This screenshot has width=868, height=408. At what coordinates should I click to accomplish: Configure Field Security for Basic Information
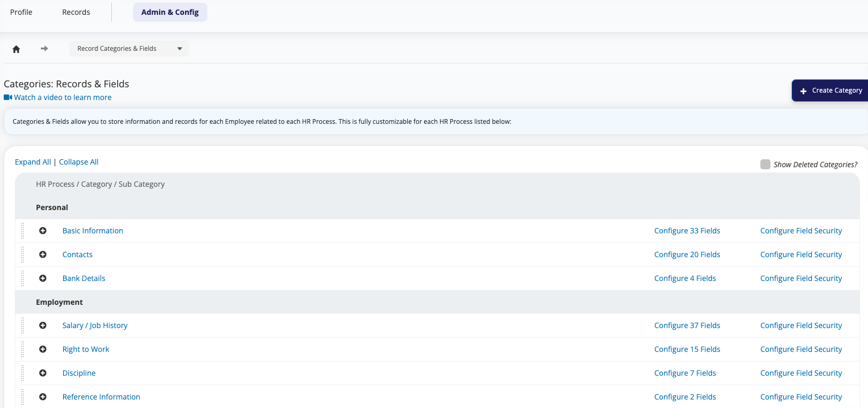[801, 231]
